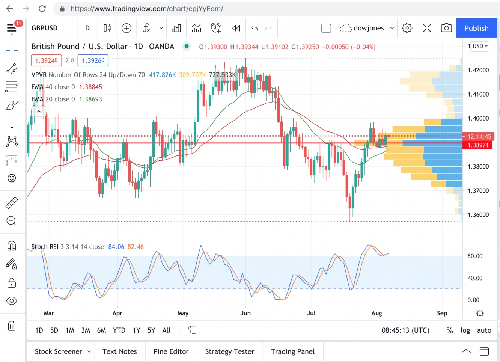Expand the favorite indicators dropdown arrow
This screenshot has width=500, height=362.
(161, 28)
